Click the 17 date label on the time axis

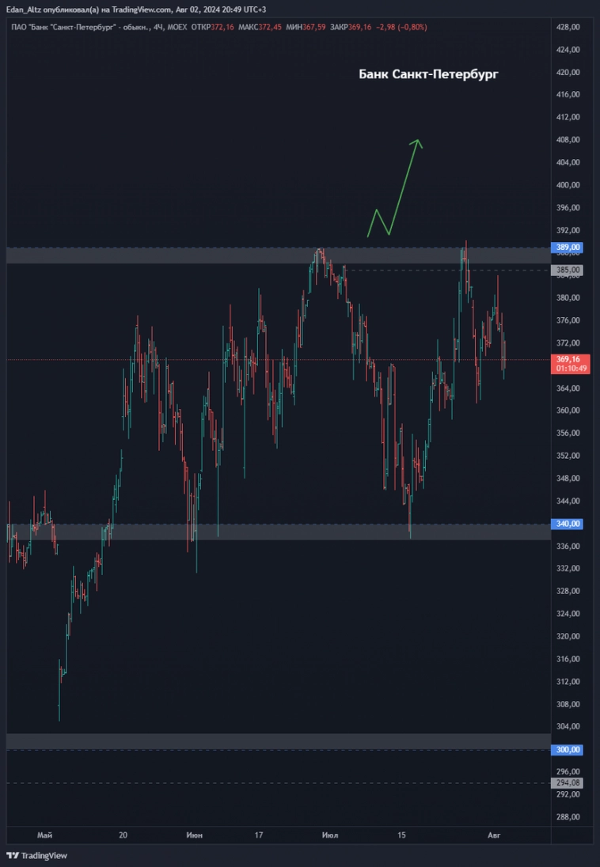point(258,835)
